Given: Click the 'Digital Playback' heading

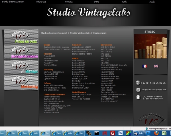Looking at the screenshot, I should tap(79, 92).
